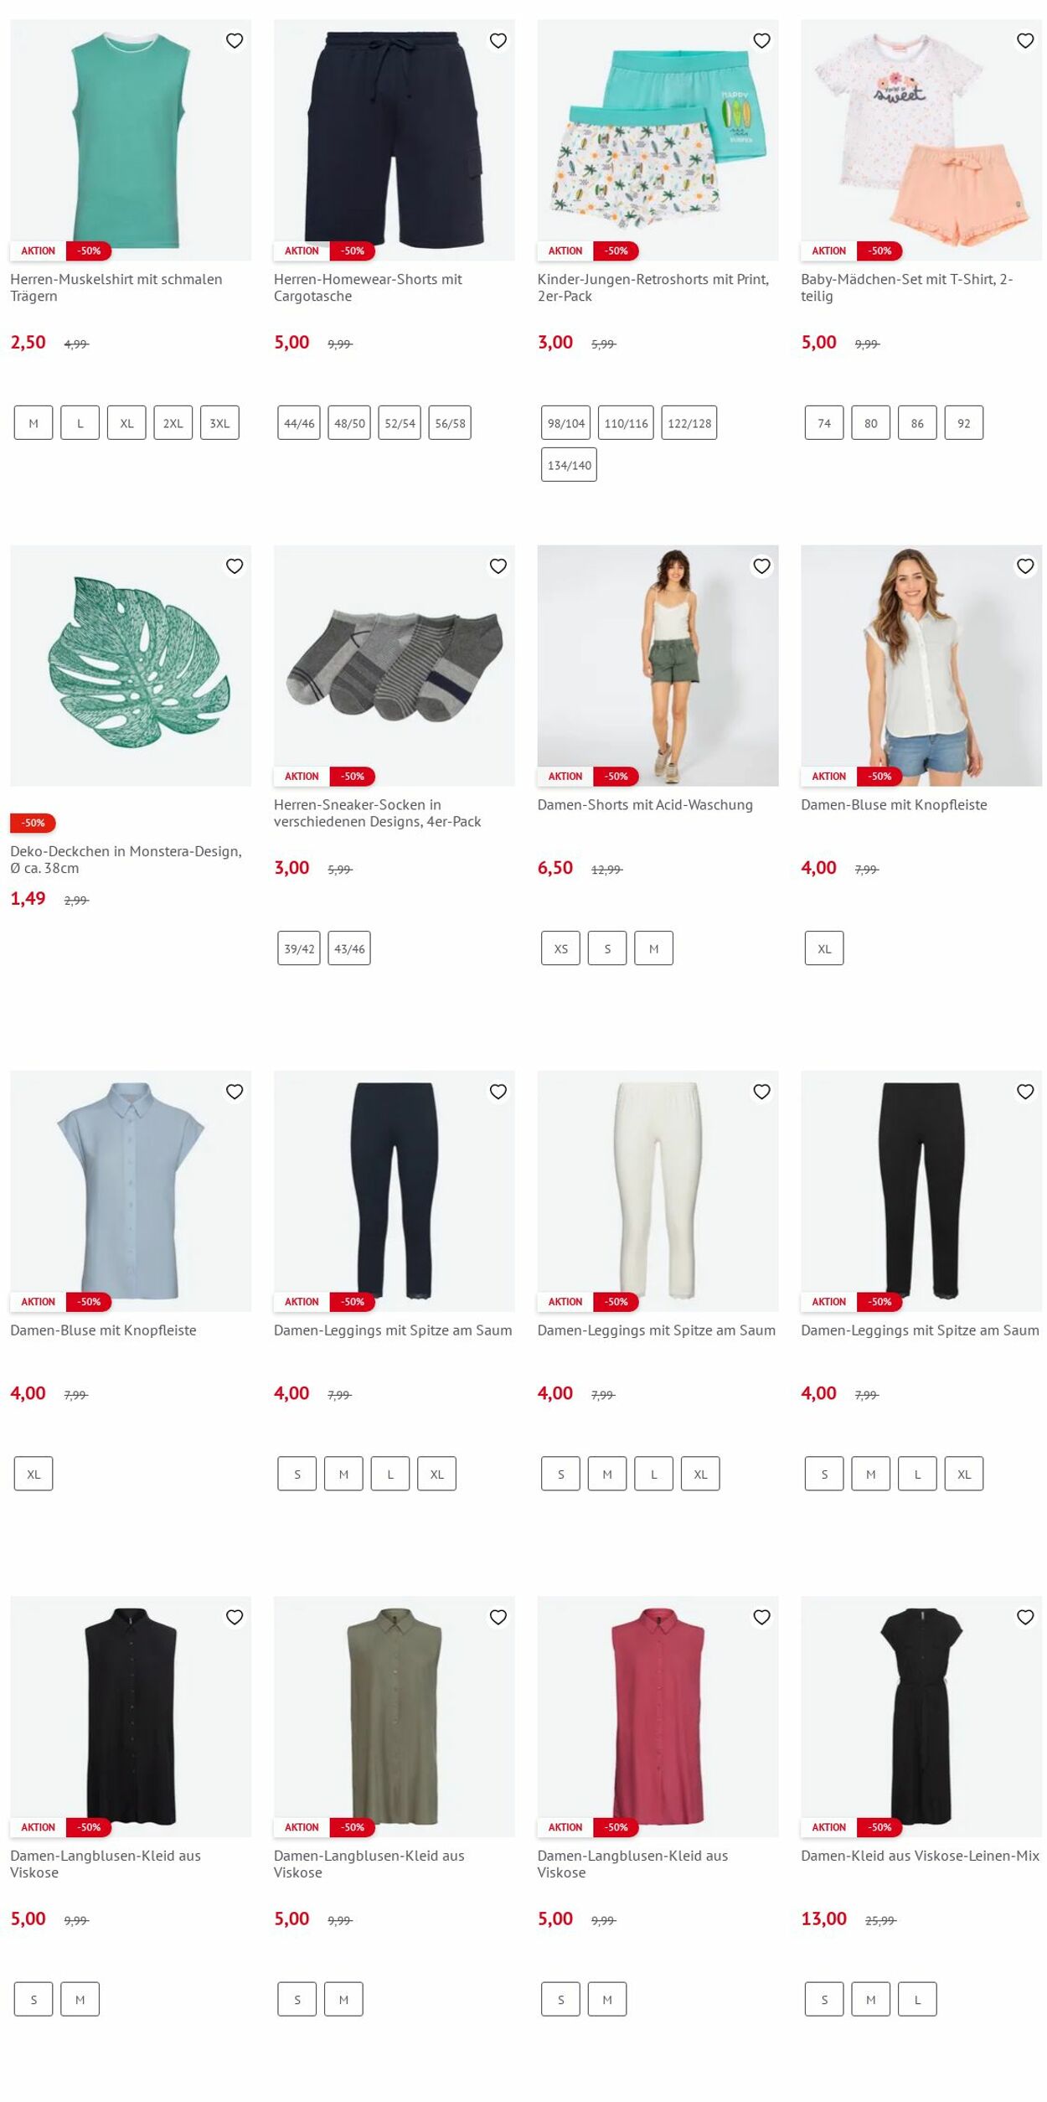Pick size 134/140 for Retroshorts
This screenshot has width=1047, height=2102.
[x=570, y=465]
